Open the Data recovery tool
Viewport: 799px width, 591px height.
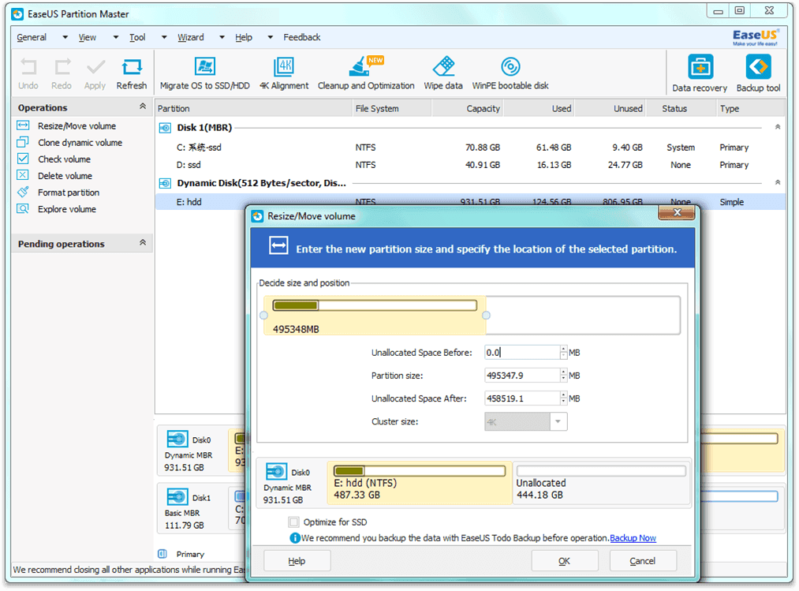pyautogui.click(x=700, y=74)
